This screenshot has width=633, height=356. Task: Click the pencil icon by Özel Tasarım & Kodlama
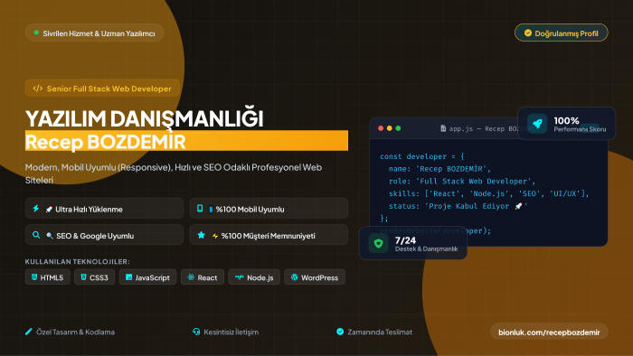tap(29, 332)
